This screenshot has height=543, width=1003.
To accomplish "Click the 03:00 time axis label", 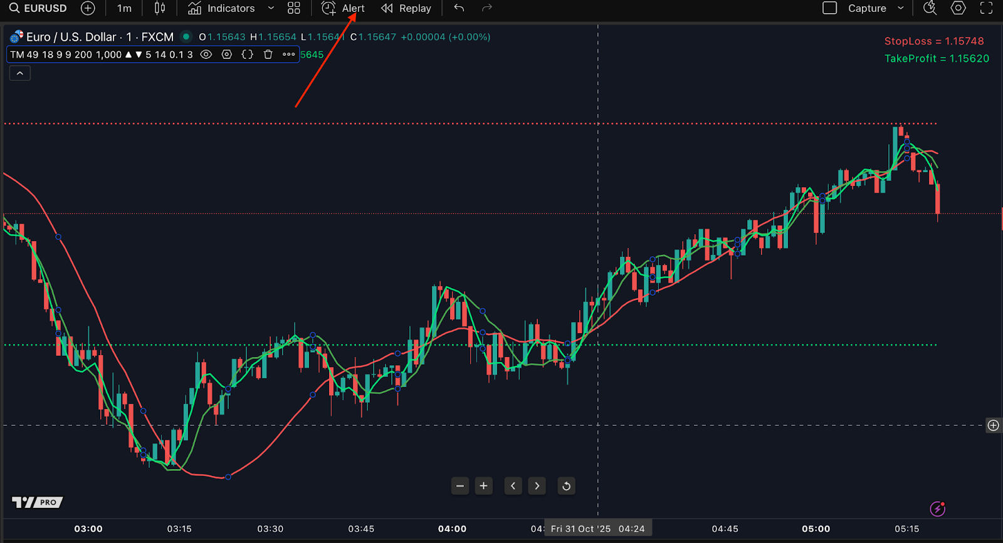I will (88, 529).
